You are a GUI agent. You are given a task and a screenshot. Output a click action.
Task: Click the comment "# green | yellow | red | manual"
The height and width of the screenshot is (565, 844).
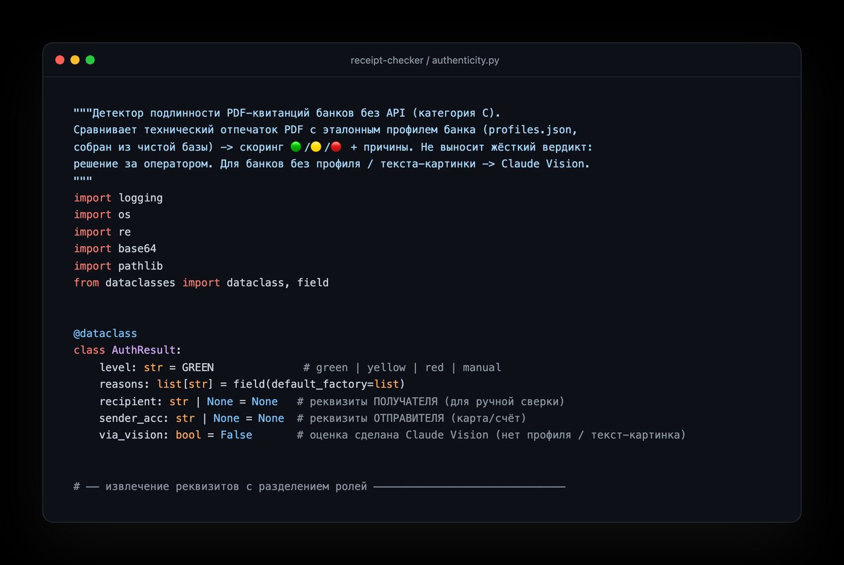pyautogui.click(x=402, y=367)
